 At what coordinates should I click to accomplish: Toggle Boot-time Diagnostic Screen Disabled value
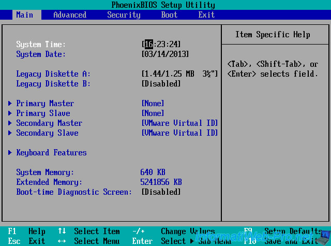161,192
